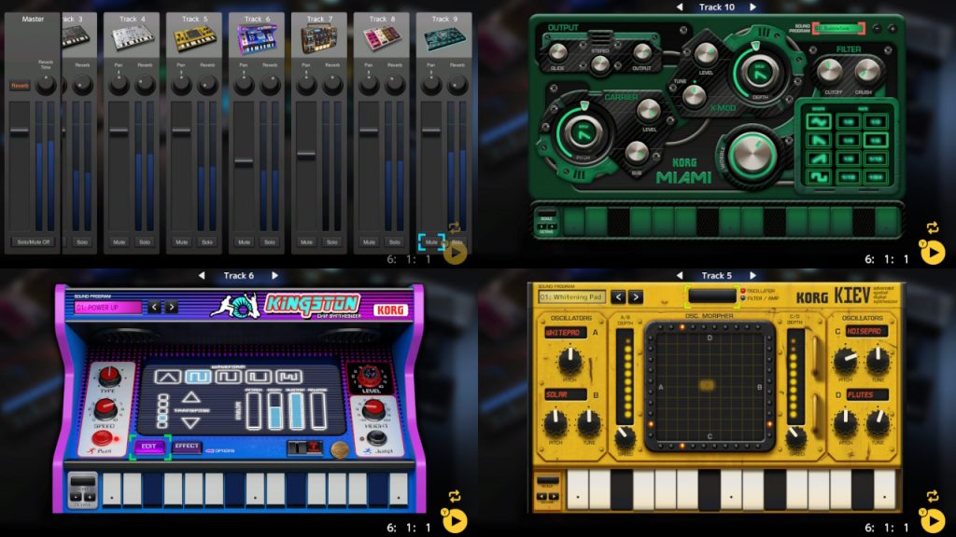Click the gold coin icon on Kingston
This screenshot has height=537, width=956.
[x=340, y=449]
